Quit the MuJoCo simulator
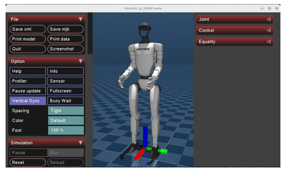Viewport: 286px width, 173px height. click(28, 49)
